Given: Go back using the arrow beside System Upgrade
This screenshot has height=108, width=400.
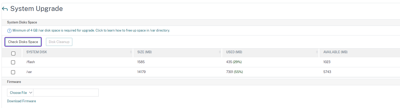Looking at the screenshot, I should (5, 9).
